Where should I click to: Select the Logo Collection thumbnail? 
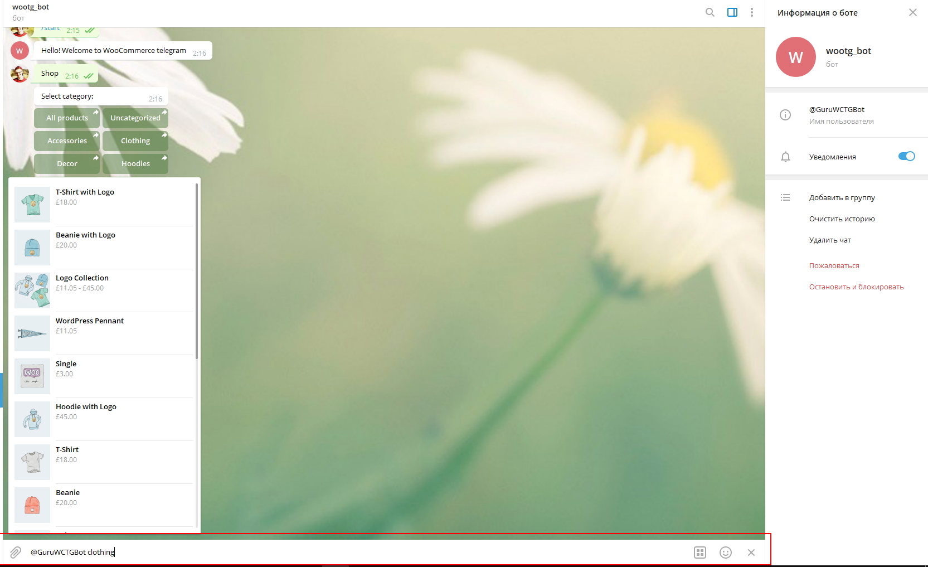[x=32, y=290]
